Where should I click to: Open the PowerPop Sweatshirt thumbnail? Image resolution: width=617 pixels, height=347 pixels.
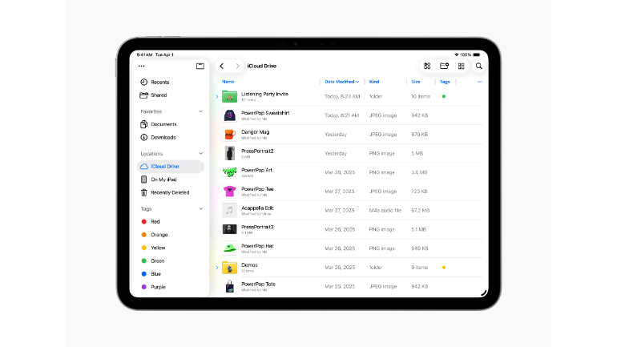(x=229, y=115)
